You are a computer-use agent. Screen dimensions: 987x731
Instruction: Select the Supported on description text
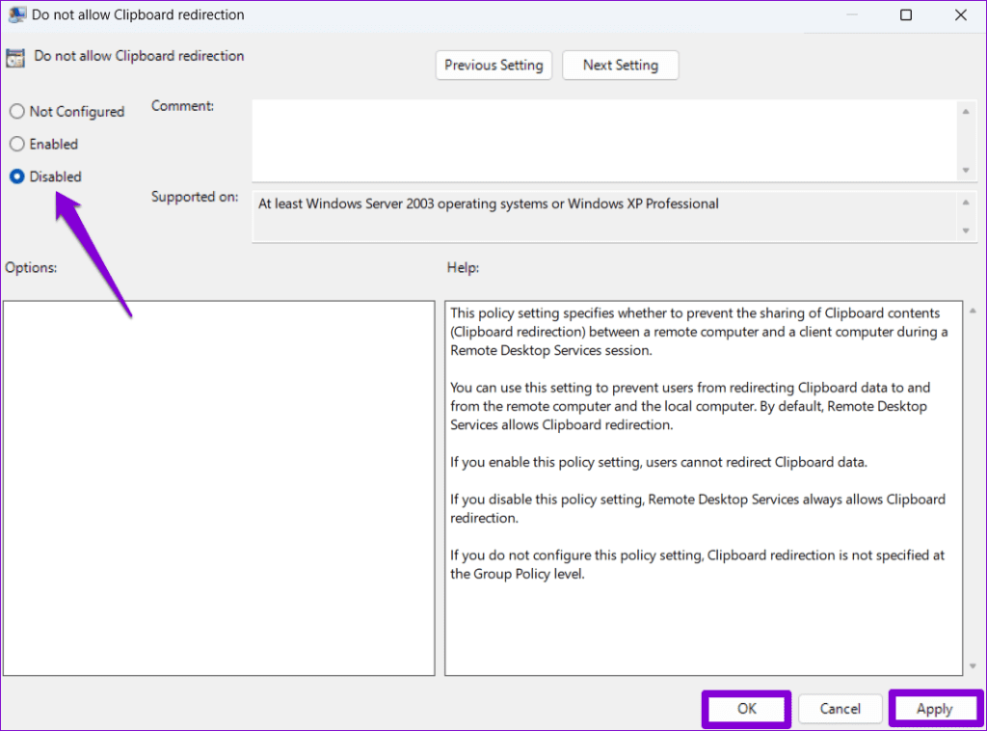pyautogui.click(x=487, y=203)
